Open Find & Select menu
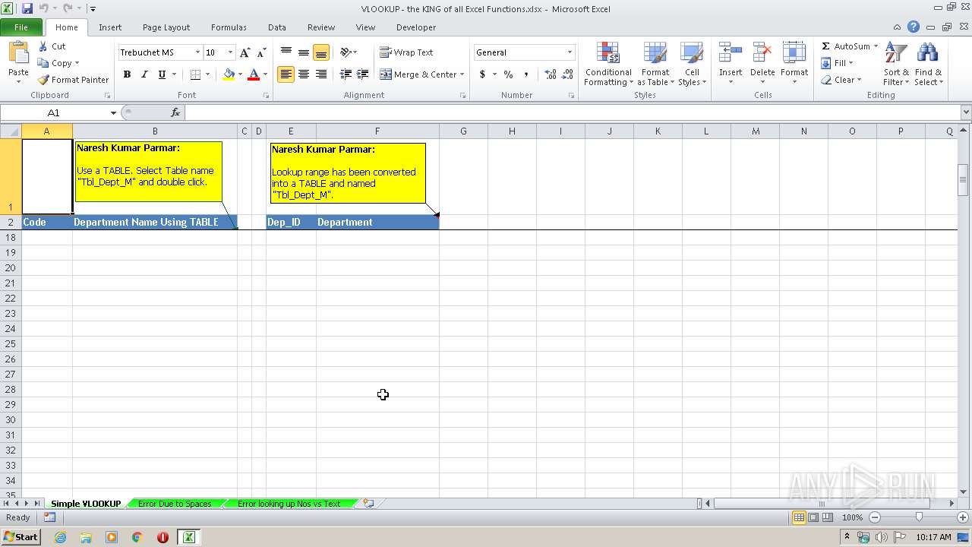The image size is (972, 547). pos(928,65)
